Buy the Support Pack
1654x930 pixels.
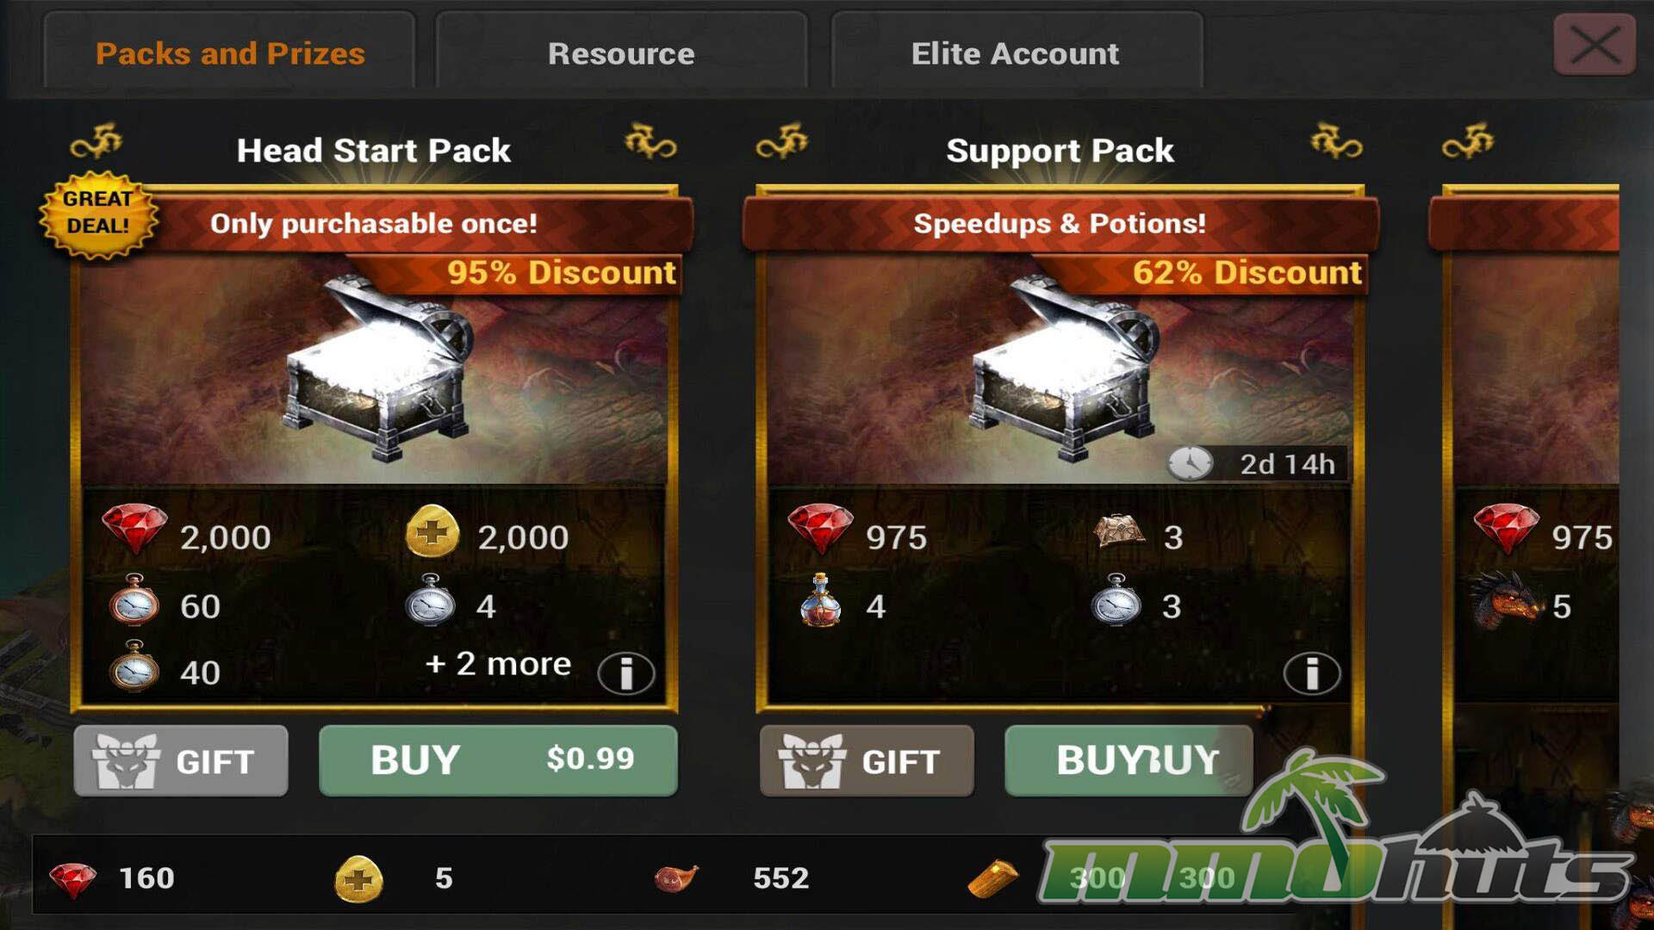click(x=1129, y=759)
